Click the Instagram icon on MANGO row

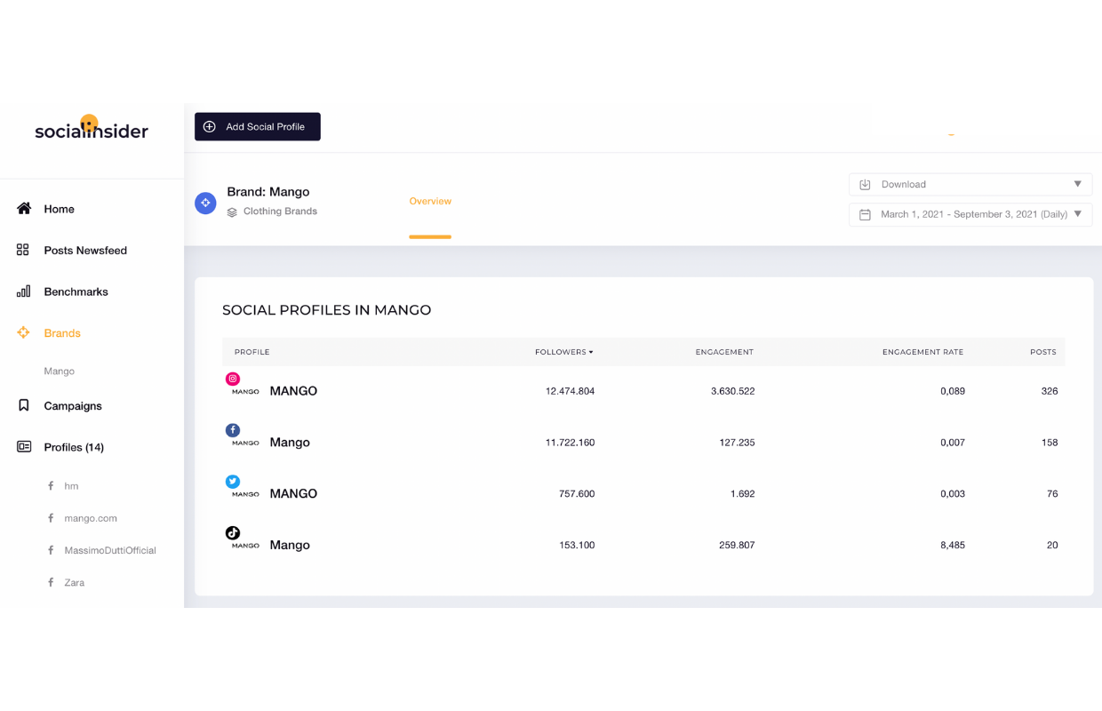point(233,379)
